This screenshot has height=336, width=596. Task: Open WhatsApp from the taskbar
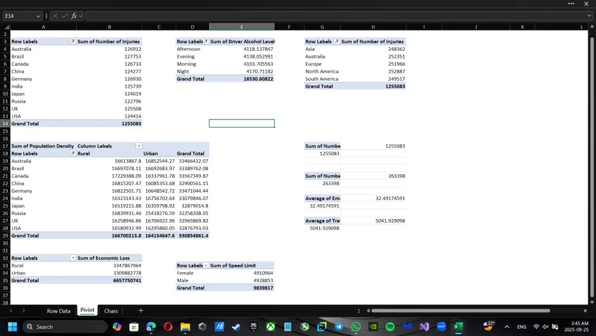coord(356,326)
